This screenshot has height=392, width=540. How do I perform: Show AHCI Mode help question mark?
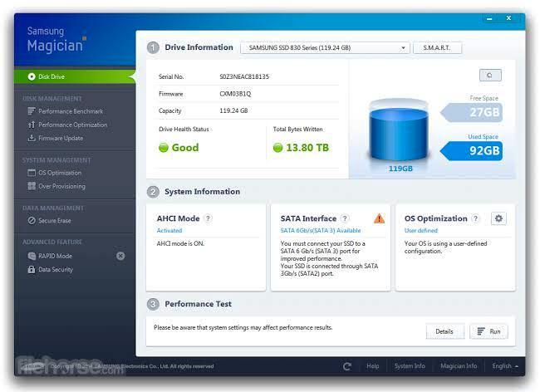click(208, 218)
